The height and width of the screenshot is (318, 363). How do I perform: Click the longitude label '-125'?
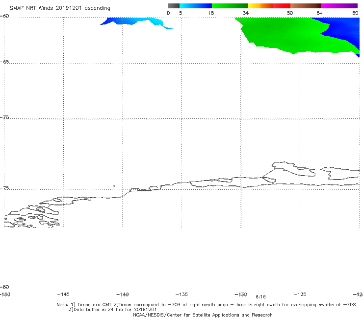tap(300, 294)
